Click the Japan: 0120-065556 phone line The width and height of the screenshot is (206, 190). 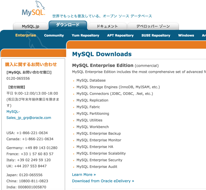click(24, 175)
